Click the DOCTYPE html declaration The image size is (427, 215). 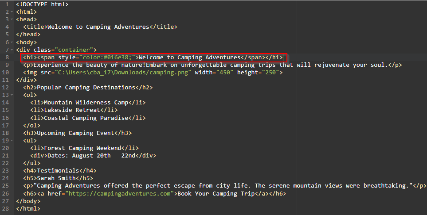tap(42, 4)
